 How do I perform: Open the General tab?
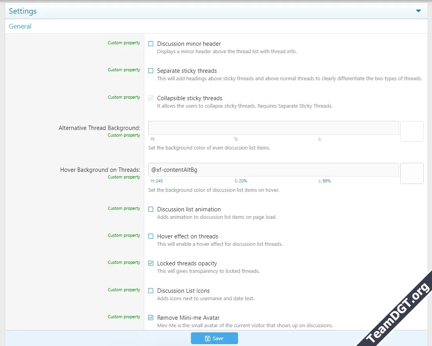coord(20,26)
